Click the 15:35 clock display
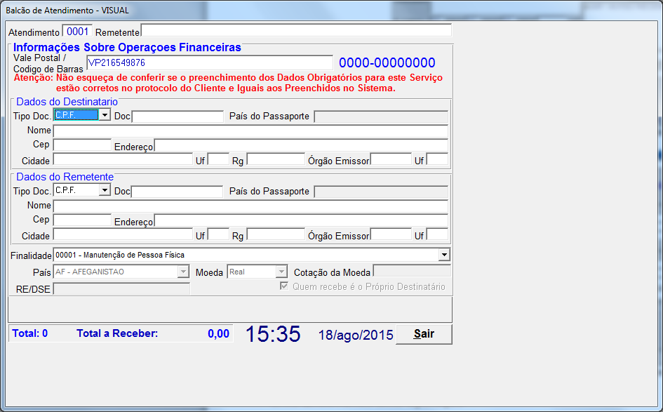Image resolution: width=663 pixels, height=412 pixels. pos(273,334)
